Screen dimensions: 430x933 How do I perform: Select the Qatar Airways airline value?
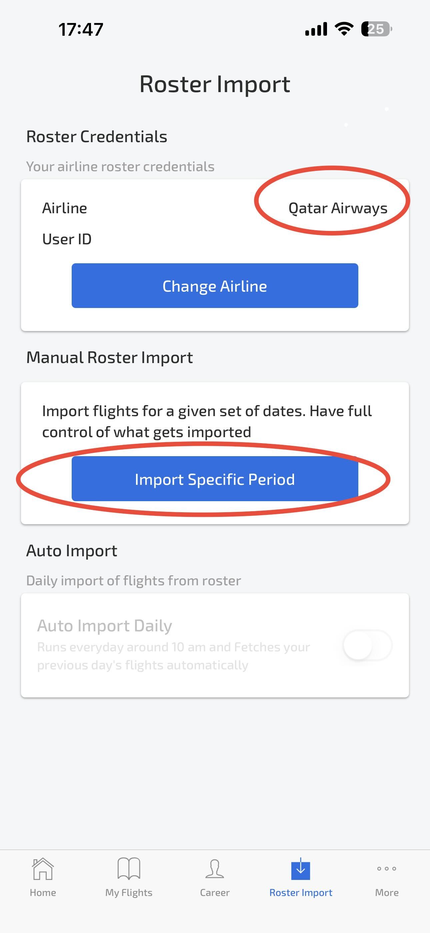point(338,208)
